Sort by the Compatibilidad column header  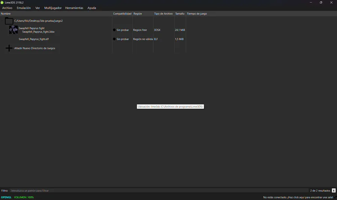click(x=122, y=13)
